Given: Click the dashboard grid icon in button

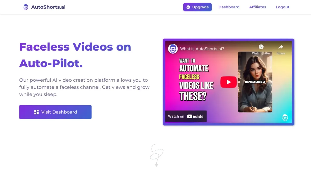Looking at the screenshot, I should pyautogui.click(x=36, y=112).
